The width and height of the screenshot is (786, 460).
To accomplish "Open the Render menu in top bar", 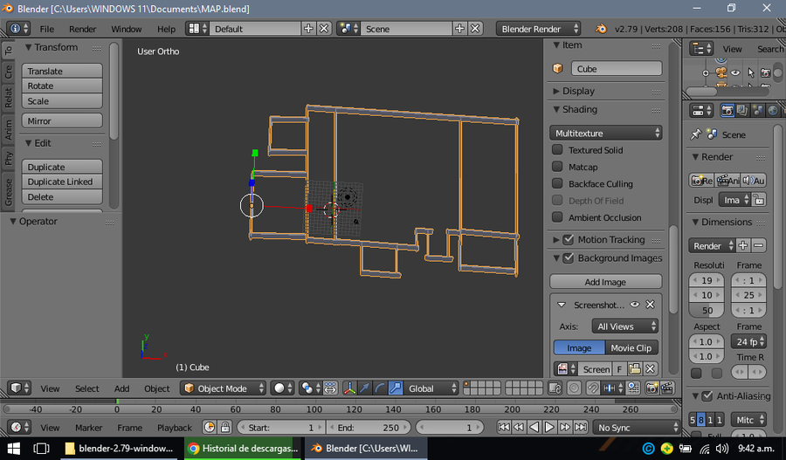I will pos(83,29).
